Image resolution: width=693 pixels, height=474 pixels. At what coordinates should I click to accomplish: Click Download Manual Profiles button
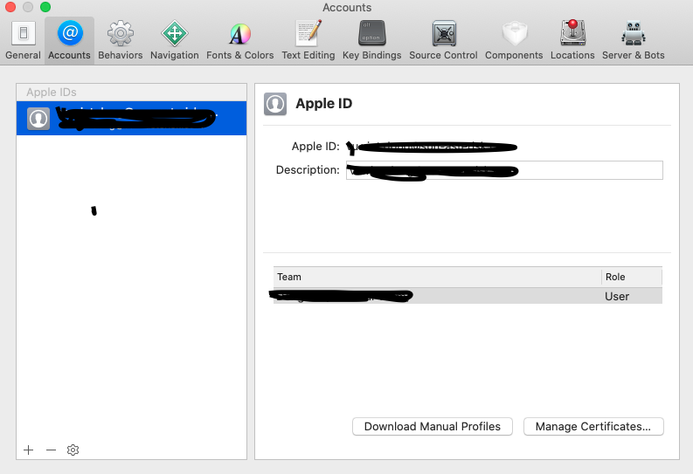click(x=433, y=426)
